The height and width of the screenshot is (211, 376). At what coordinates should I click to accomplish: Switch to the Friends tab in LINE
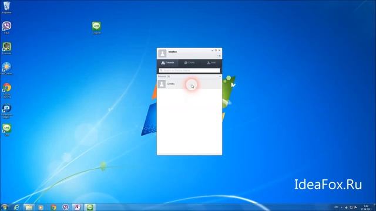[167, 63]
